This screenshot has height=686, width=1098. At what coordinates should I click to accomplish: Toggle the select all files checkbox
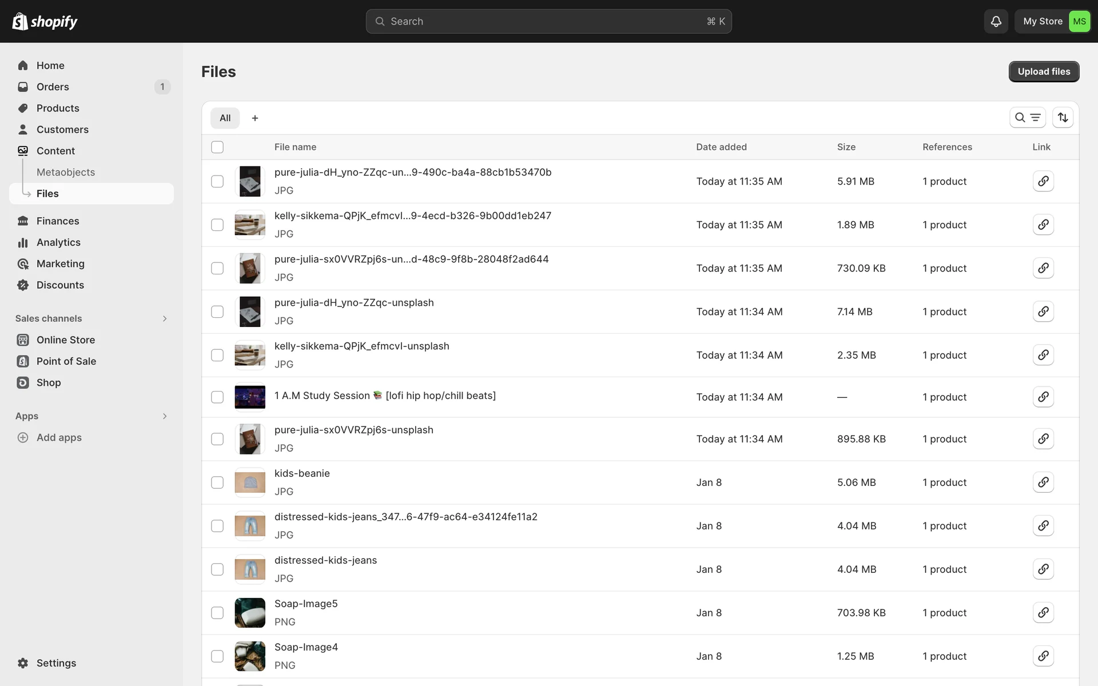pos(217,147)
